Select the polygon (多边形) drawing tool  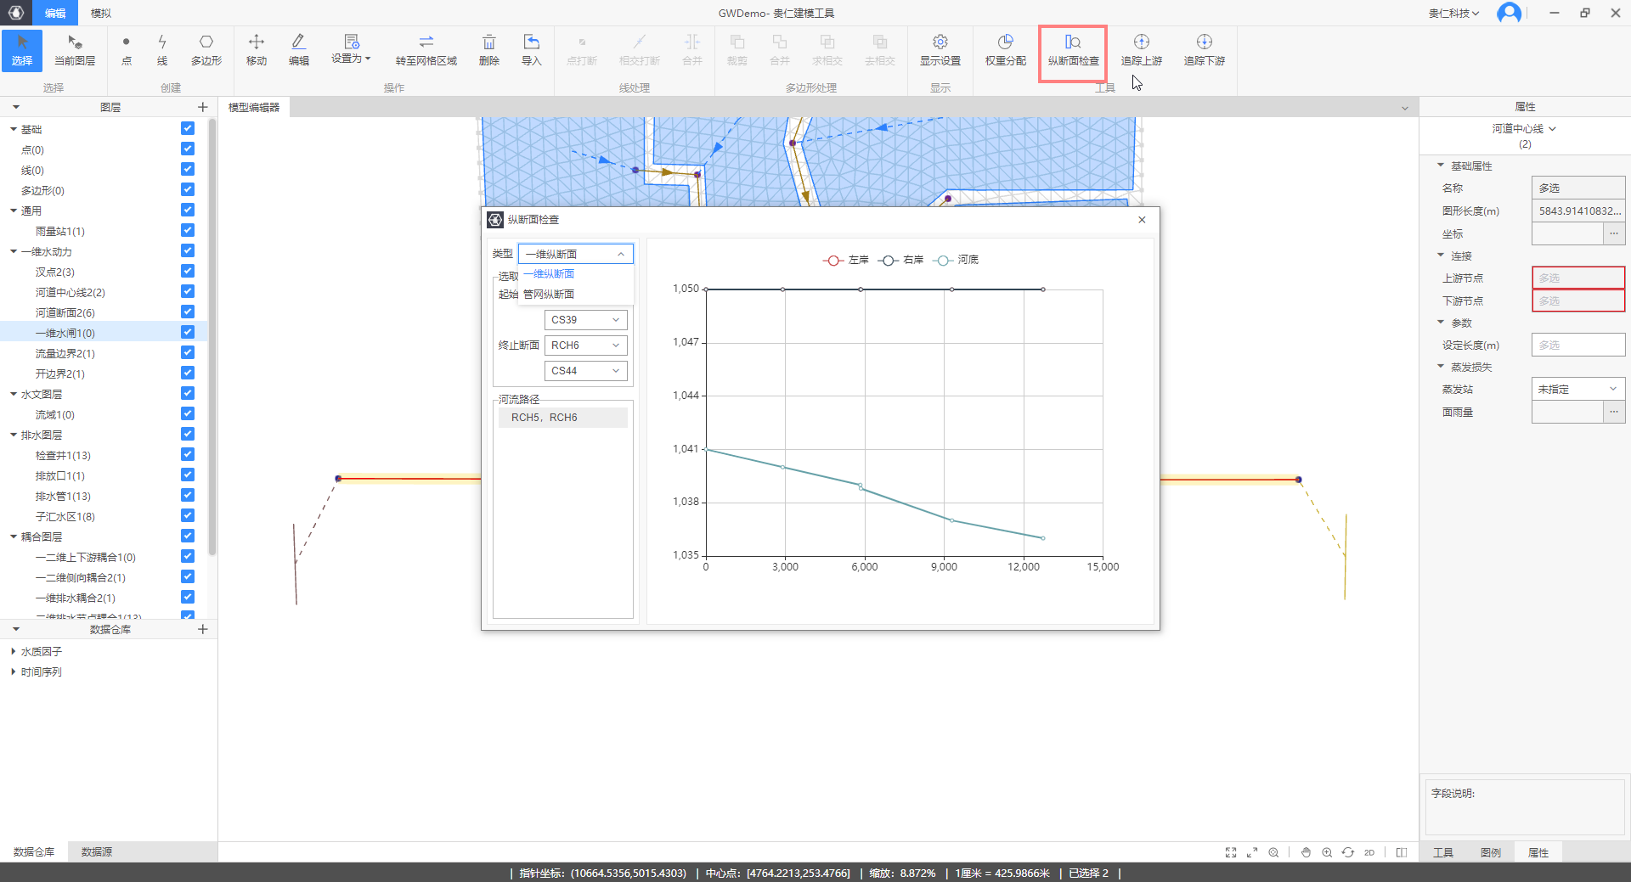pos(206,49)
